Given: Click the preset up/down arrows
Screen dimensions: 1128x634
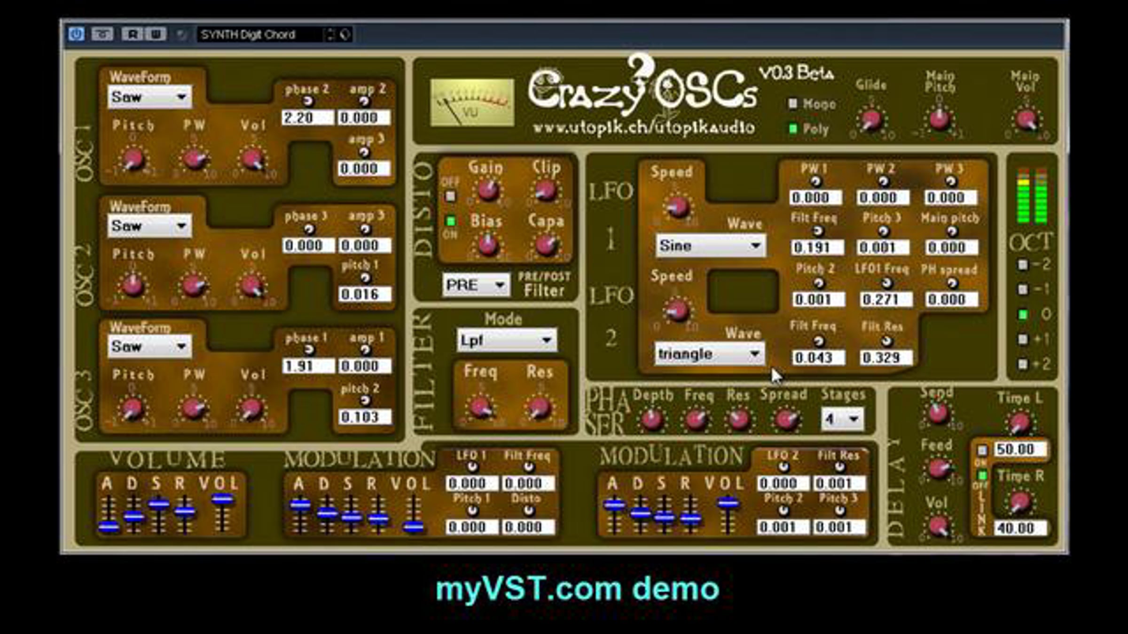Looking at the screenshot, I should coord(330,34).
